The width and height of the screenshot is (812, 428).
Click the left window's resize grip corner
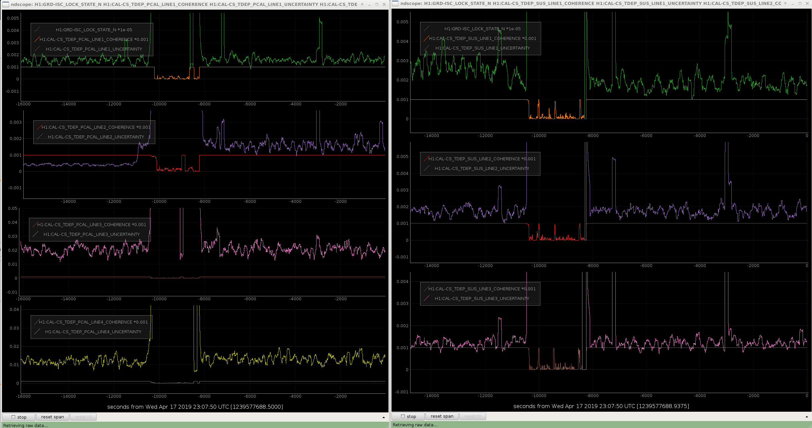(388, 426)
